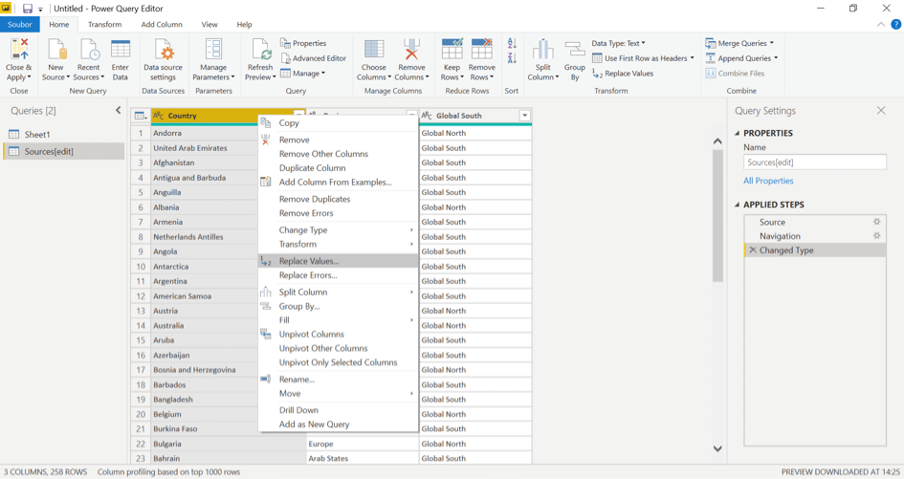Open the All Properties link
Image resolution: width=904 pixels, height=479 pixels.
tap(768, 181)
